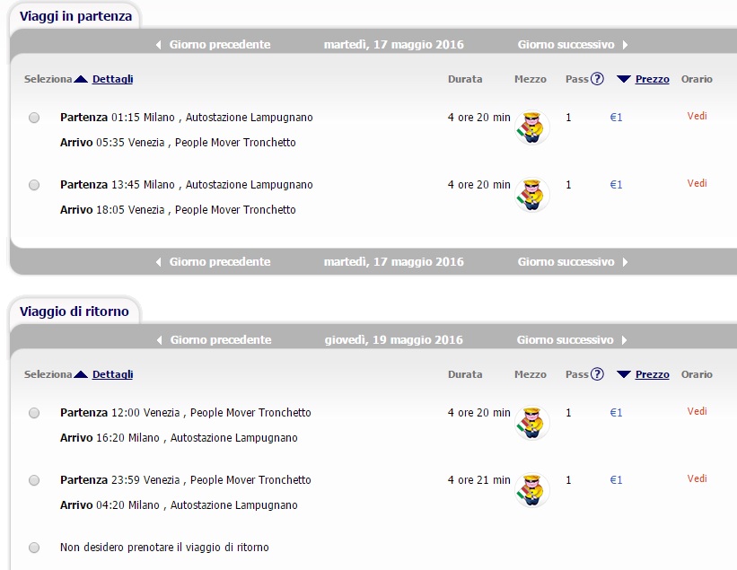737x570 pixels.
Task: Select 'Non desidero prenotare il viaggio di ritorno'
Action: (34, 548)
